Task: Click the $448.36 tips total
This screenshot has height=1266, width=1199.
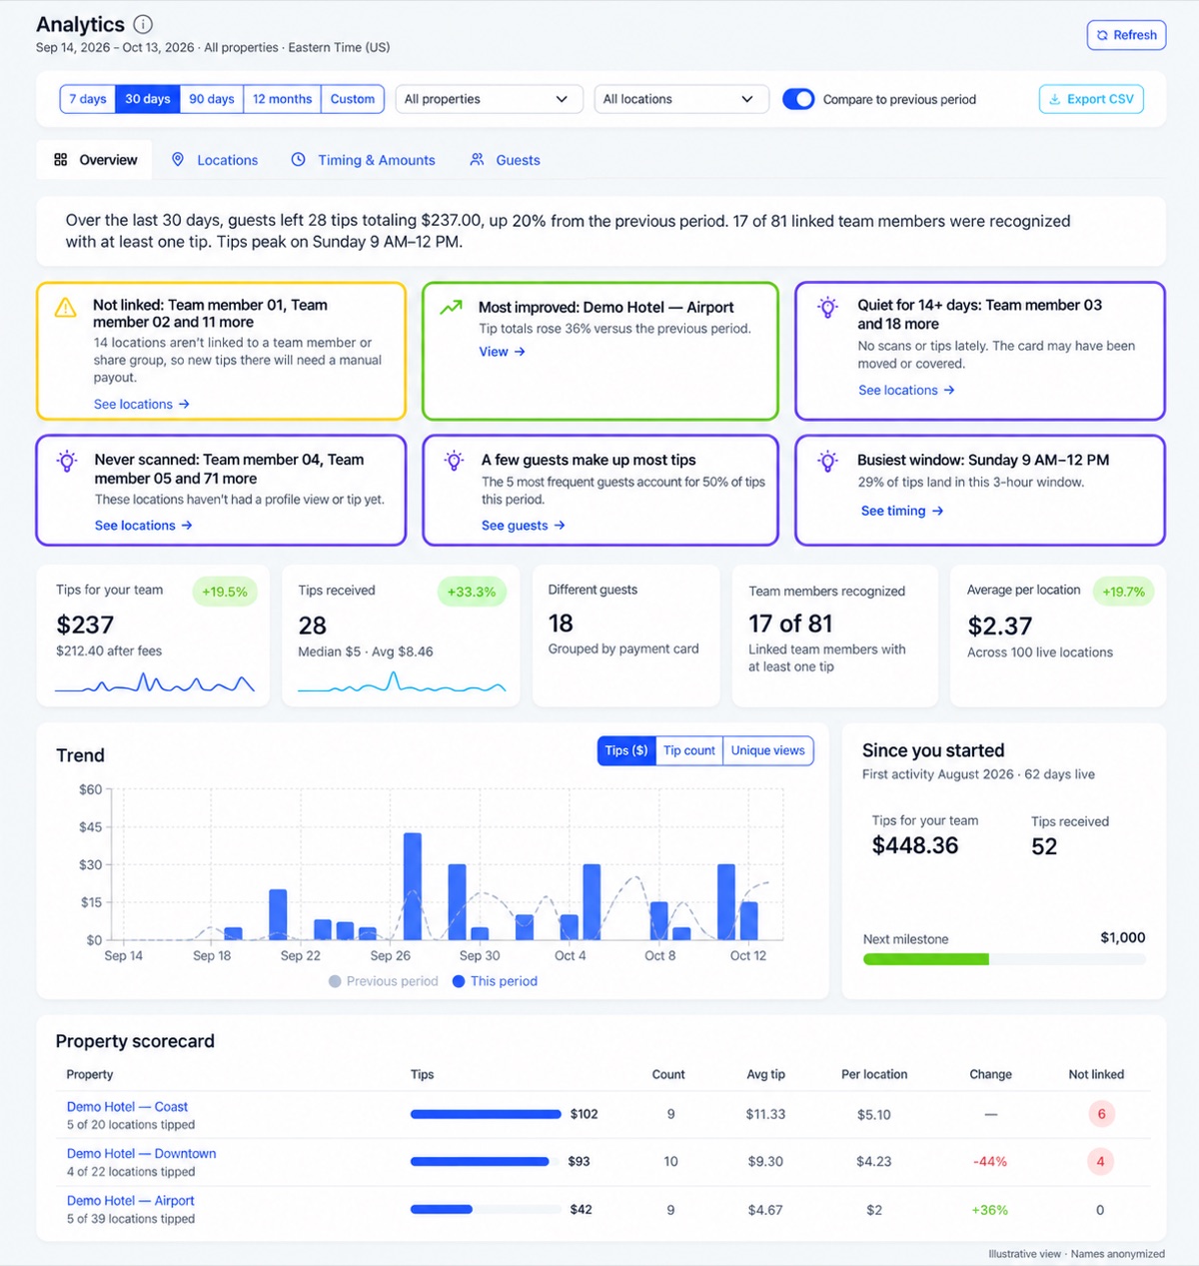Action: (915, 845)
